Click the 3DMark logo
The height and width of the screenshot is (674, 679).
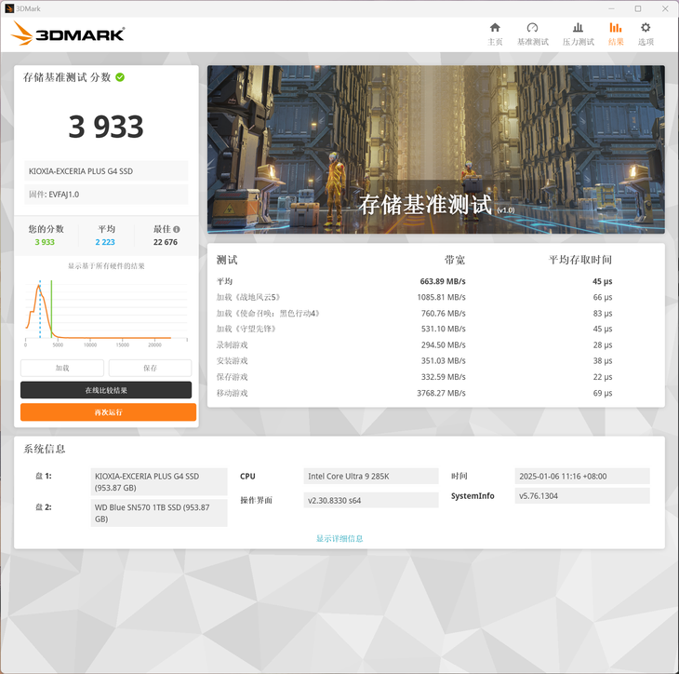(68, 34)
